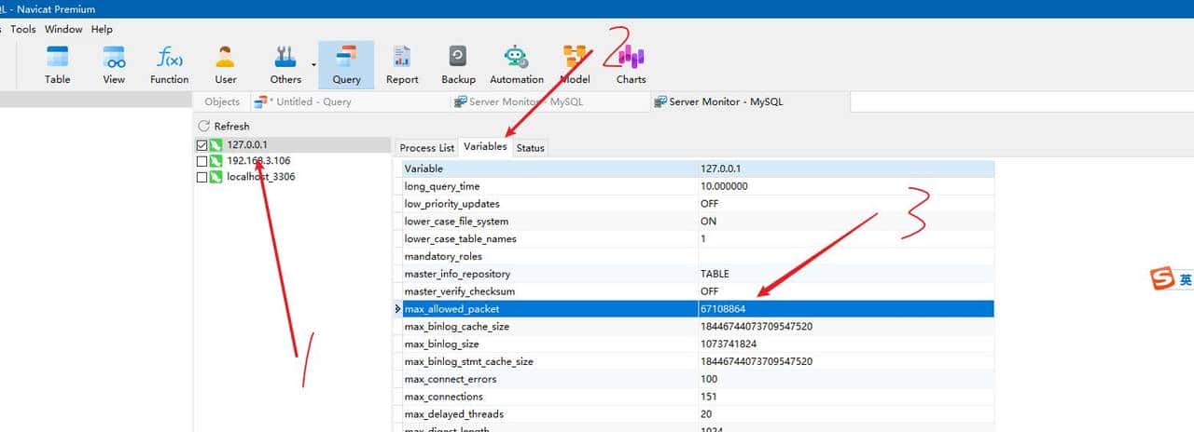This screenshot has height=432, width=1194.
Task: Select the master_info_repository variable
Action: click(549, 274)
